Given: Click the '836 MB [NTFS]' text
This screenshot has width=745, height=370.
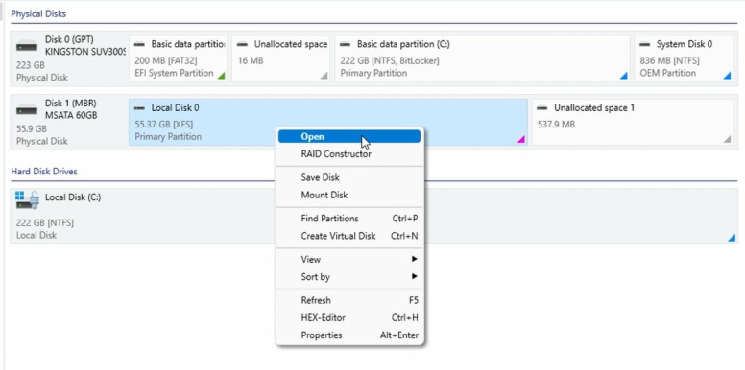Looking at the screenshot, I should click(669, 60).
